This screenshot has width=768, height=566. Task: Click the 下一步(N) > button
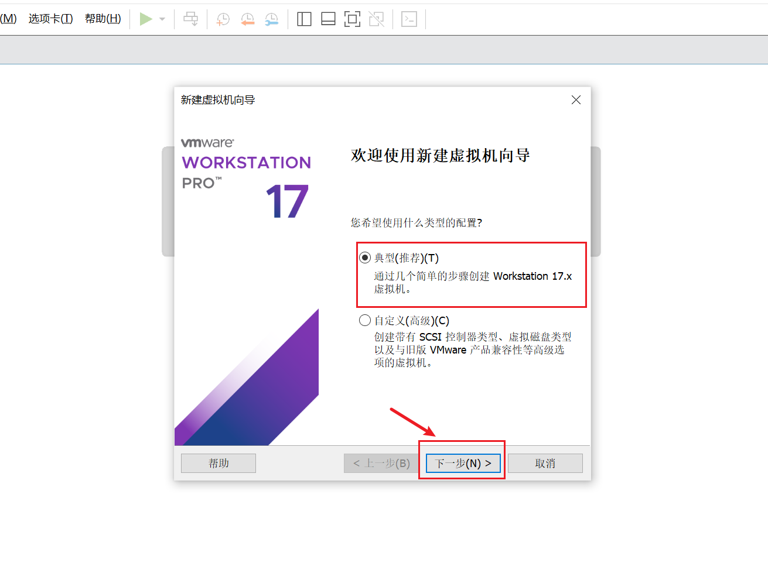(463, 463)
